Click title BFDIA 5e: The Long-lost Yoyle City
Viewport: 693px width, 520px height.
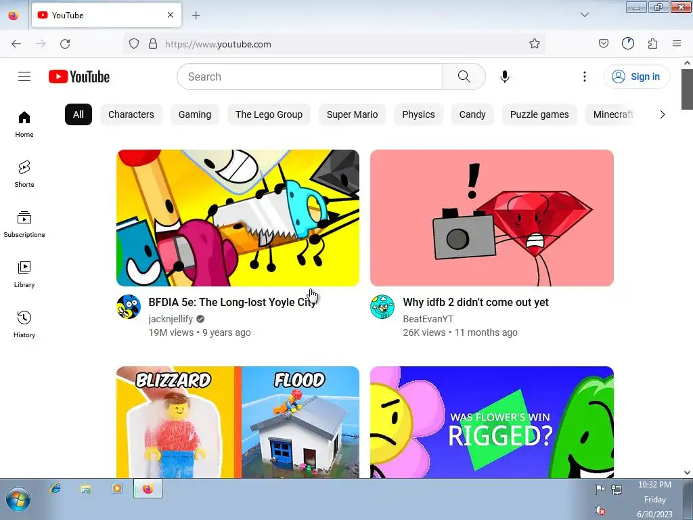point(232,303)
